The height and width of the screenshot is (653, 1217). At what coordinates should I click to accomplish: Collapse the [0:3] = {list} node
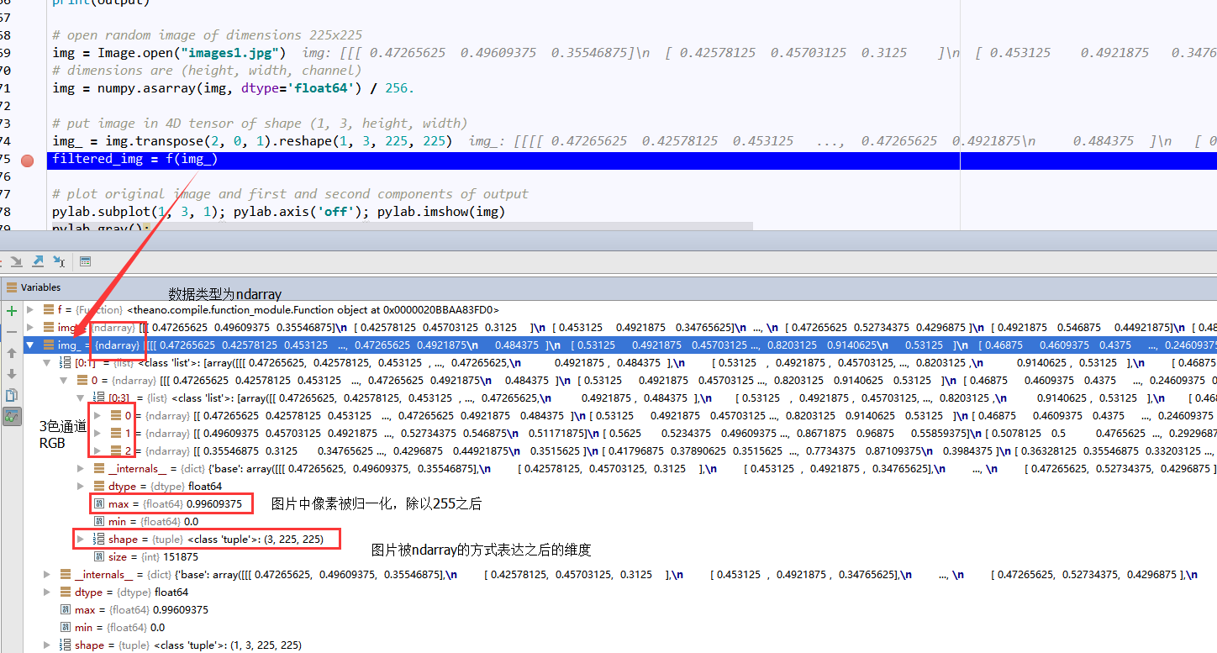click(x=80, y=398)
